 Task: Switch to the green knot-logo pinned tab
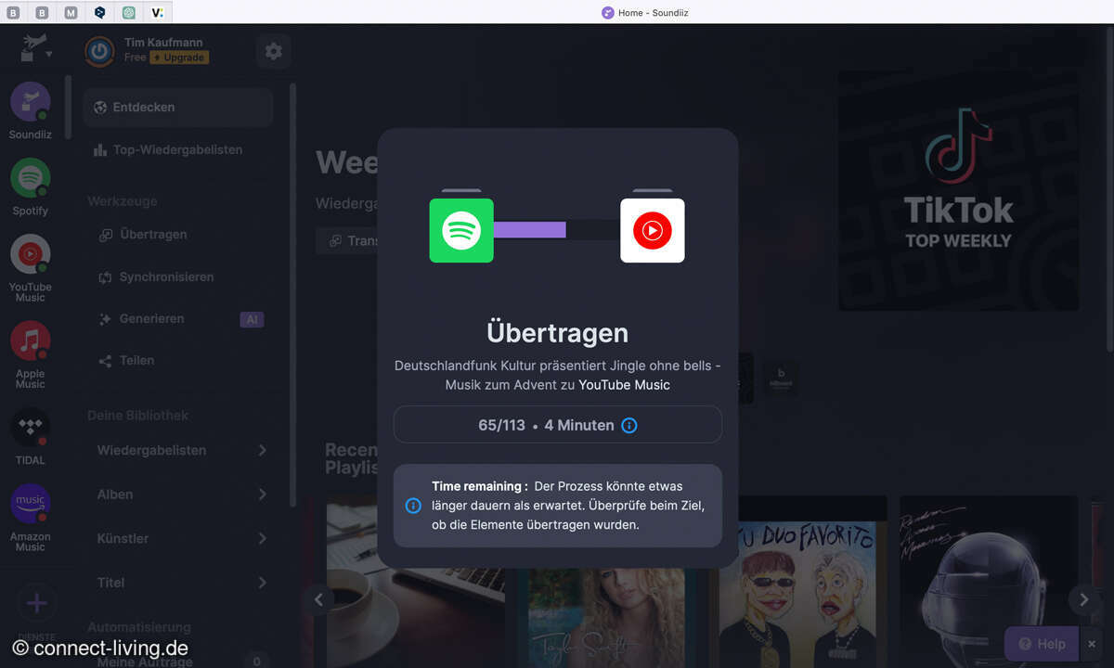[x=129, y=12]
